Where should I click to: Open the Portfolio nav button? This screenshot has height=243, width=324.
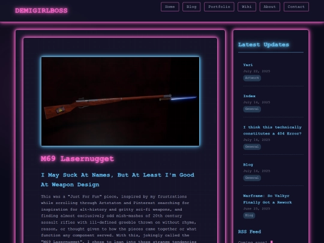pos(219,7)
